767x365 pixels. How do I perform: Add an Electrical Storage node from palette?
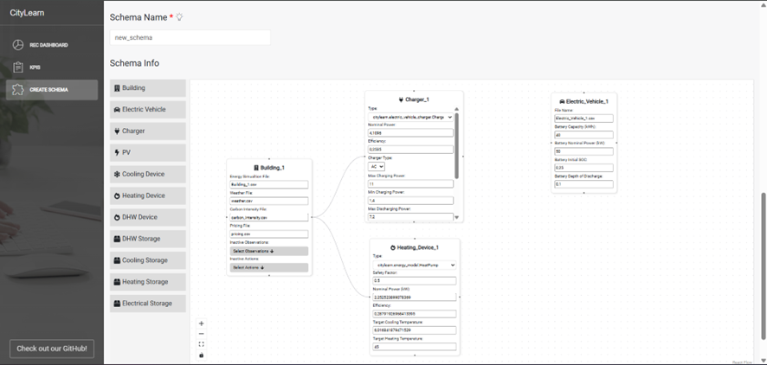(148, 304)
